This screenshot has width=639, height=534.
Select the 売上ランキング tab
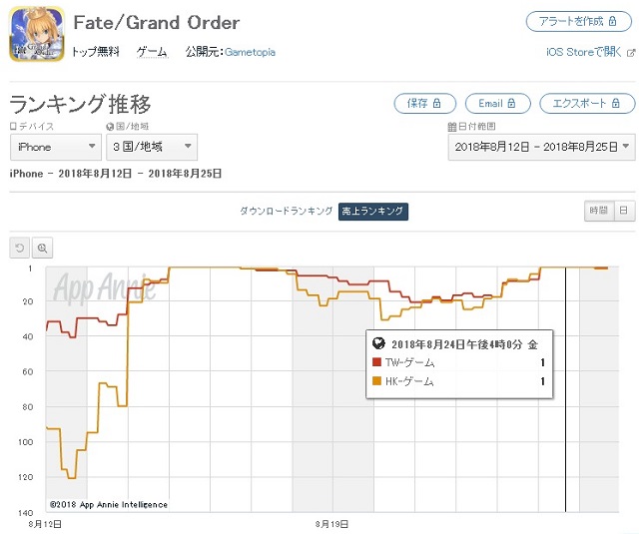tap(372, 211)
